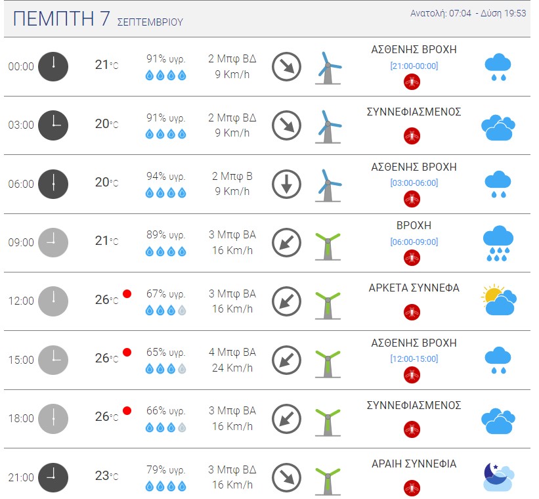The image size is (539, 499).
Task: Click the [12:00-15:00] rain period link
Action: pos(414,358)
